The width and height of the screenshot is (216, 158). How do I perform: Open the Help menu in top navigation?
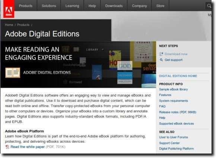point(92,6)
